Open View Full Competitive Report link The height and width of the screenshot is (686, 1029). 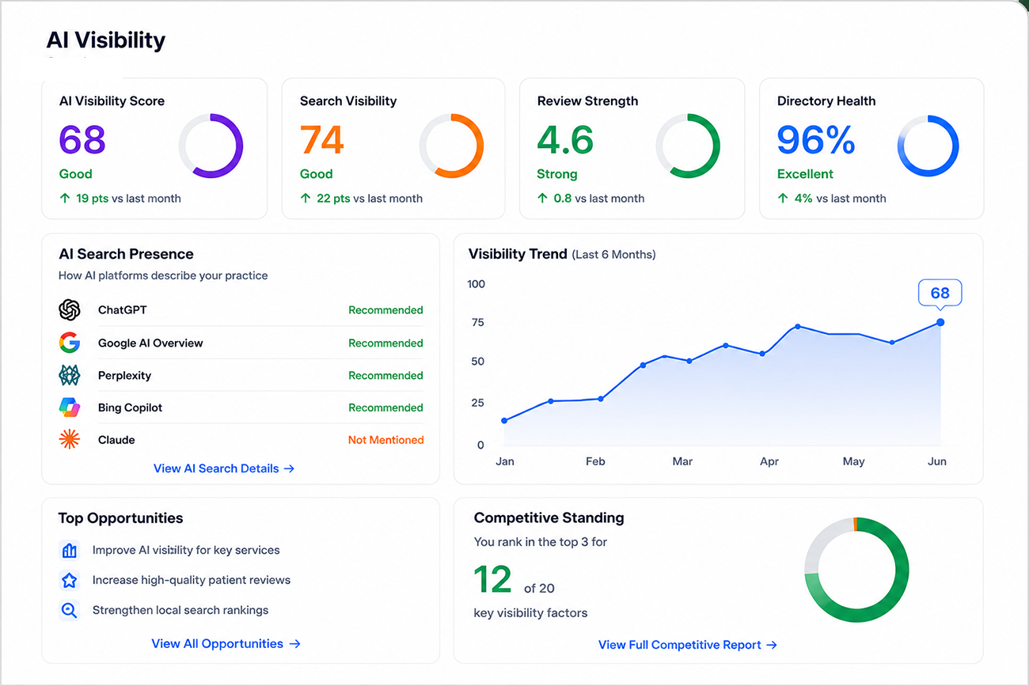[688, 645]
